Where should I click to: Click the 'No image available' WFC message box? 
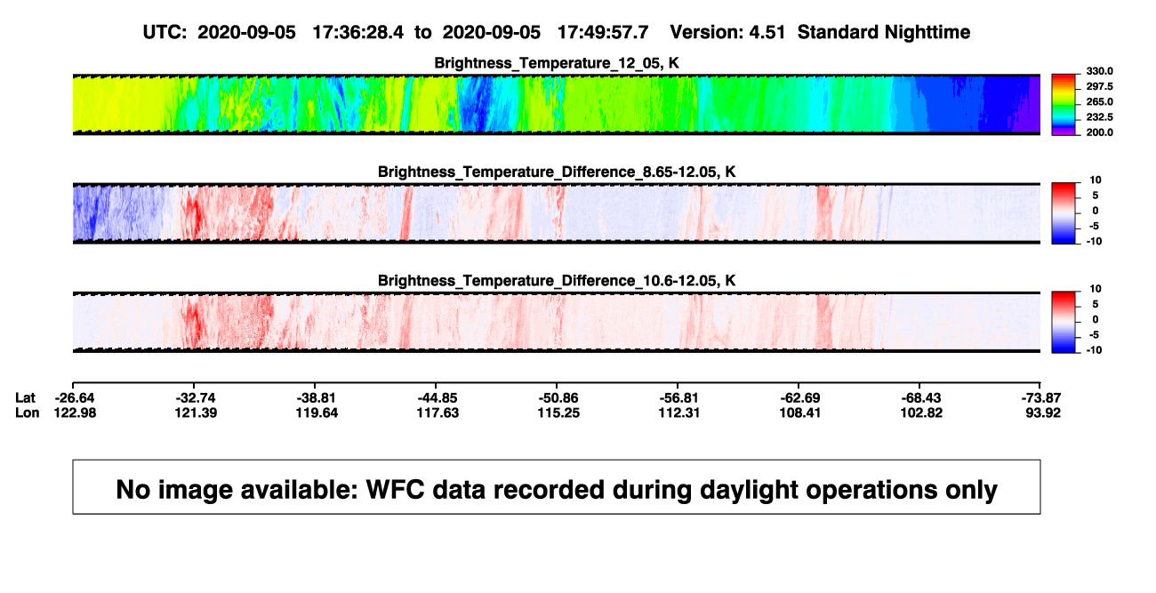coord(557,487)
